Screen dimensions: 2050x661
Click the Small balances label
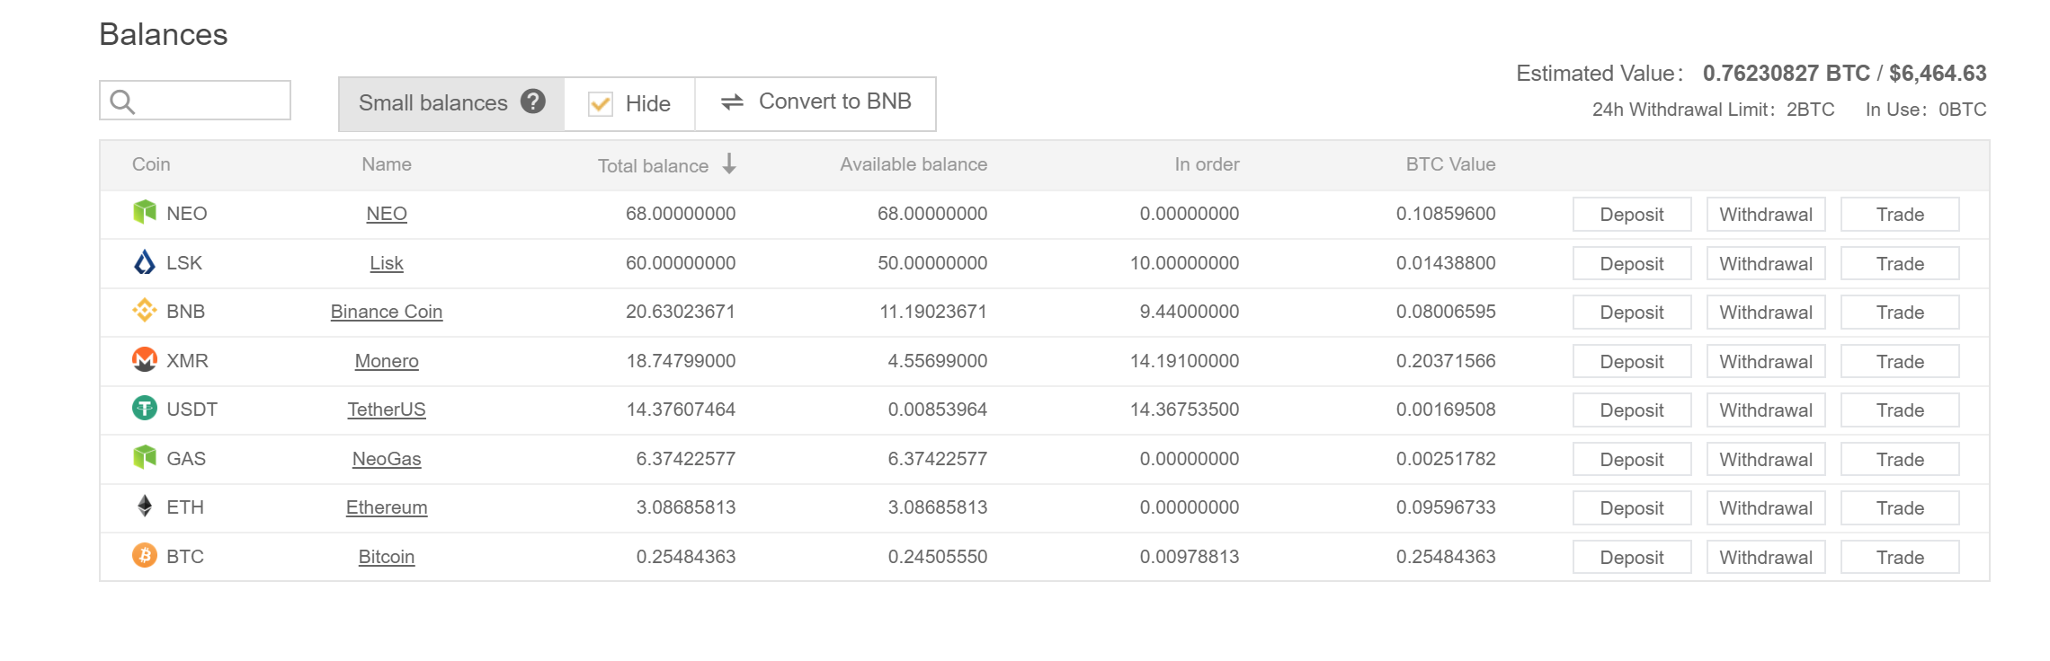tap(433, 103)
